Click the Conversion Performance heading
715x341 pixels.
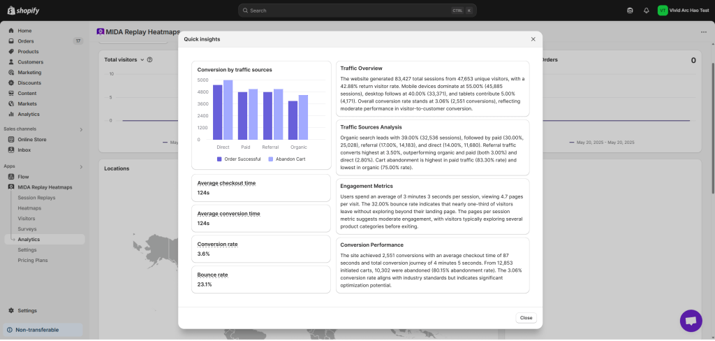pyautogui.click(x=372, y=245)
